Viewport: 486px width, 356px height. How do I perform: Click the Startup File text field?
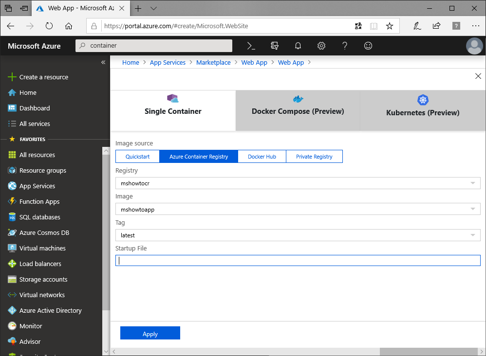[298, 261]
